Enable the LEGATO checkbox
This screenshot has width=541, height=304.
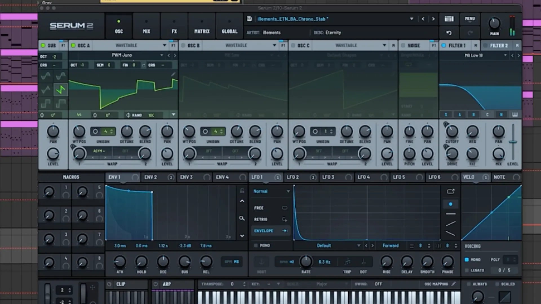pyautogui.click(x=467, y=270)
